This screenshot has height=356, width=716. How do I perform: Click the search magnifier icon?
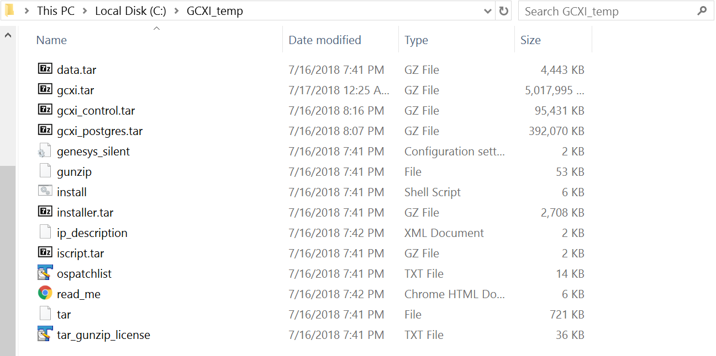coord(702,11)
